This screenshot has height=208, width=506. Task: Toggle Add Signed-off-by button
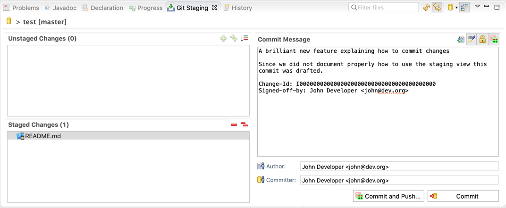[472, 39]
